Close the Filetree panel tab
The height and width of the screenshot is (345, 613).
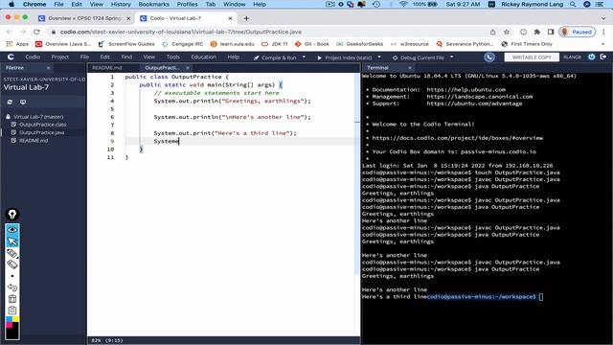point(49,68)
